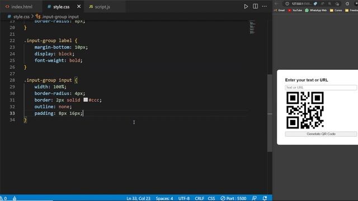Click the browser back arrow
Screen dimensions: 358x201
point(276,4)
